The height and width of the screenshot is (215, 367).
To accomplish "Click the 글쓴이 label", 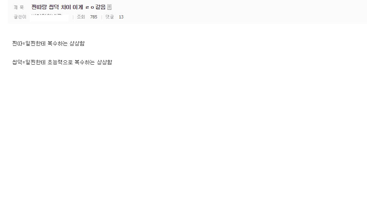I will (x=20, y=17).
